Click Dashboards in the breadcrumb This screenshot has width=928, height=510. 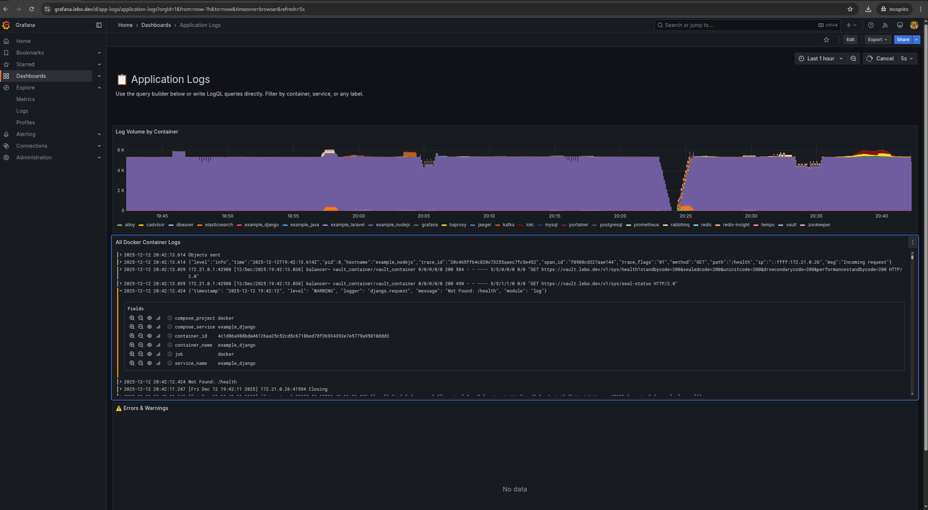pos(156,25)
